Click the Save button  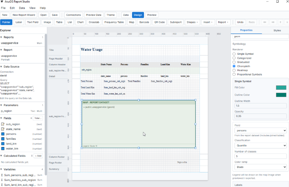click(54, 15)
